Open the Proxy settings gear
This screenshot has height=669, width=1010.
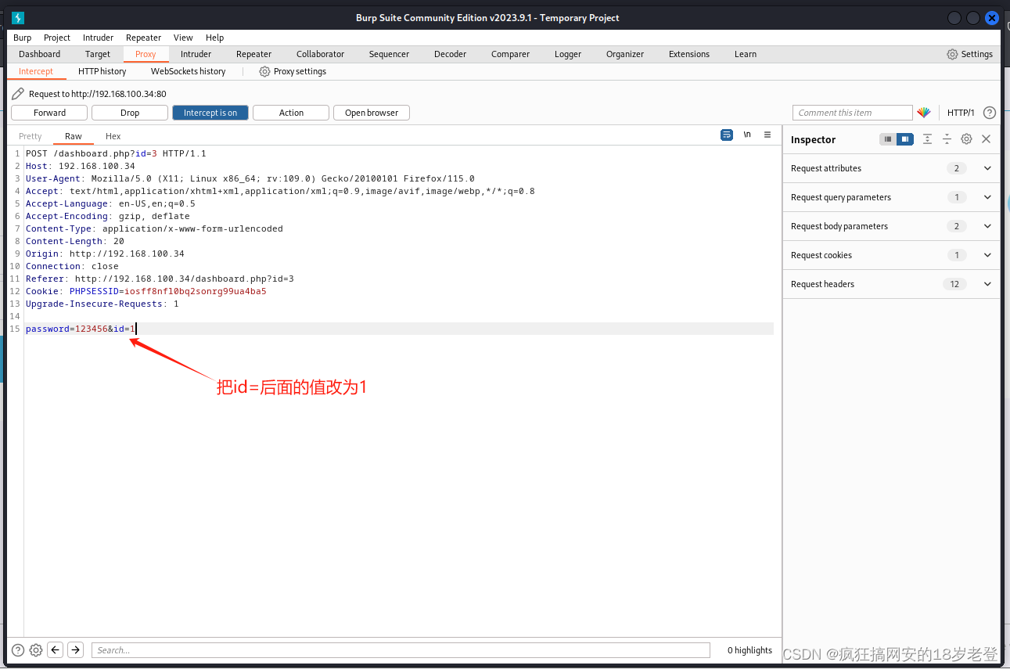point(264,71)
